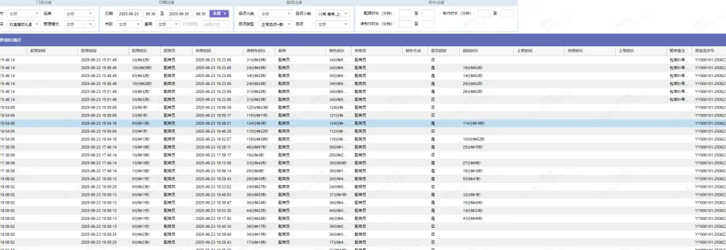Screen dimensions: 726x250
Task: Select the row with 103分钟52秒 overtime
Action: pyautogui.click(x=363, y=139)
